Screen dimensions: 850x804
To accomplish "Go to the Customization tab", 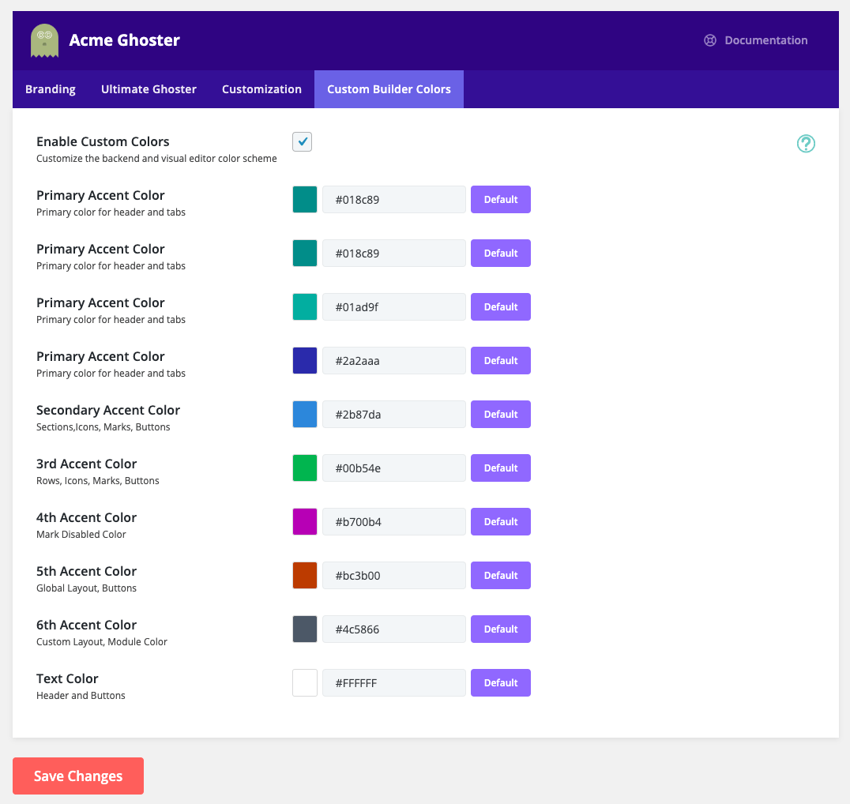I will click(x=261, y=89).
